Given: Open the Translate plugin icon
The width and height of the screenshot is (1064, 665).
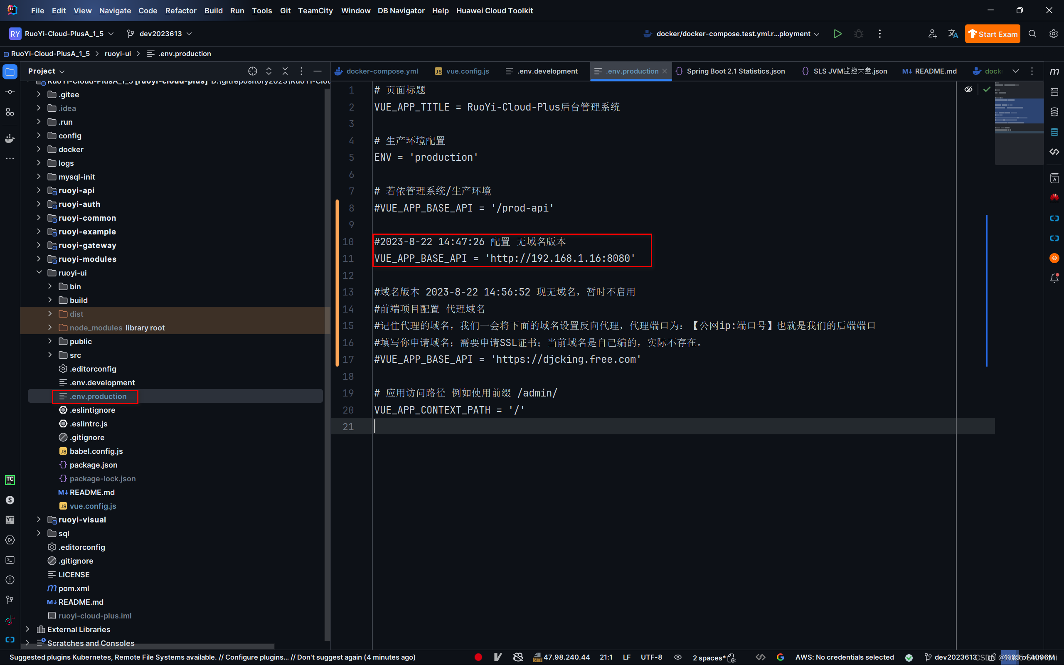Looking at the screenshot, I should pyautogui.click(x=953, y=34).
